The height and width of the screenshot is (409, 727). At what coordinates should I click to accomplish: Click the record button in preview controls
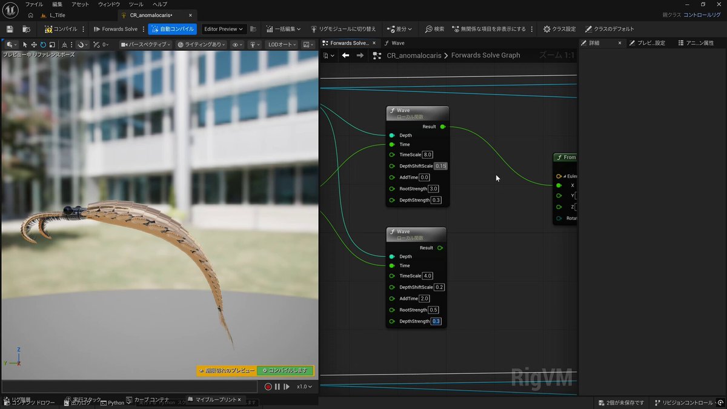point(268,387)
